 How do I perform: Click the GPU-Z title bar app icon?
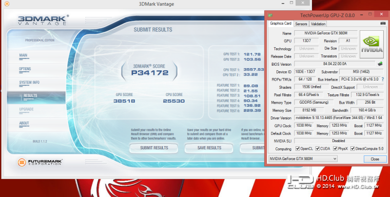coord(270,15)
